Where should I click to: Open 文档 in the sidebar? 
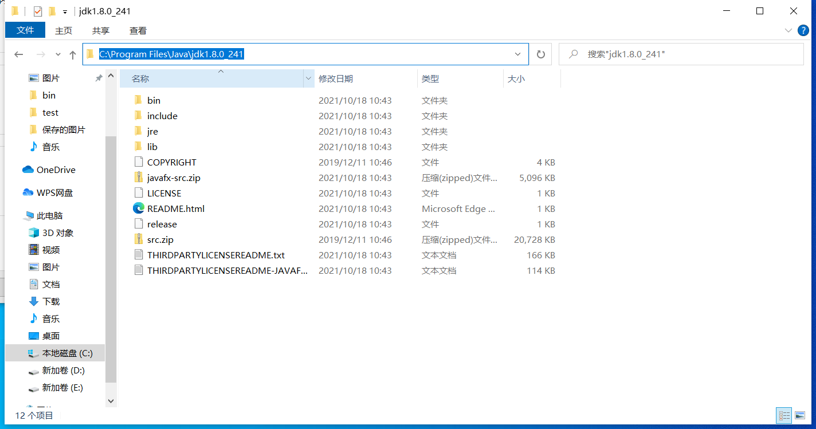pos(44,284)
